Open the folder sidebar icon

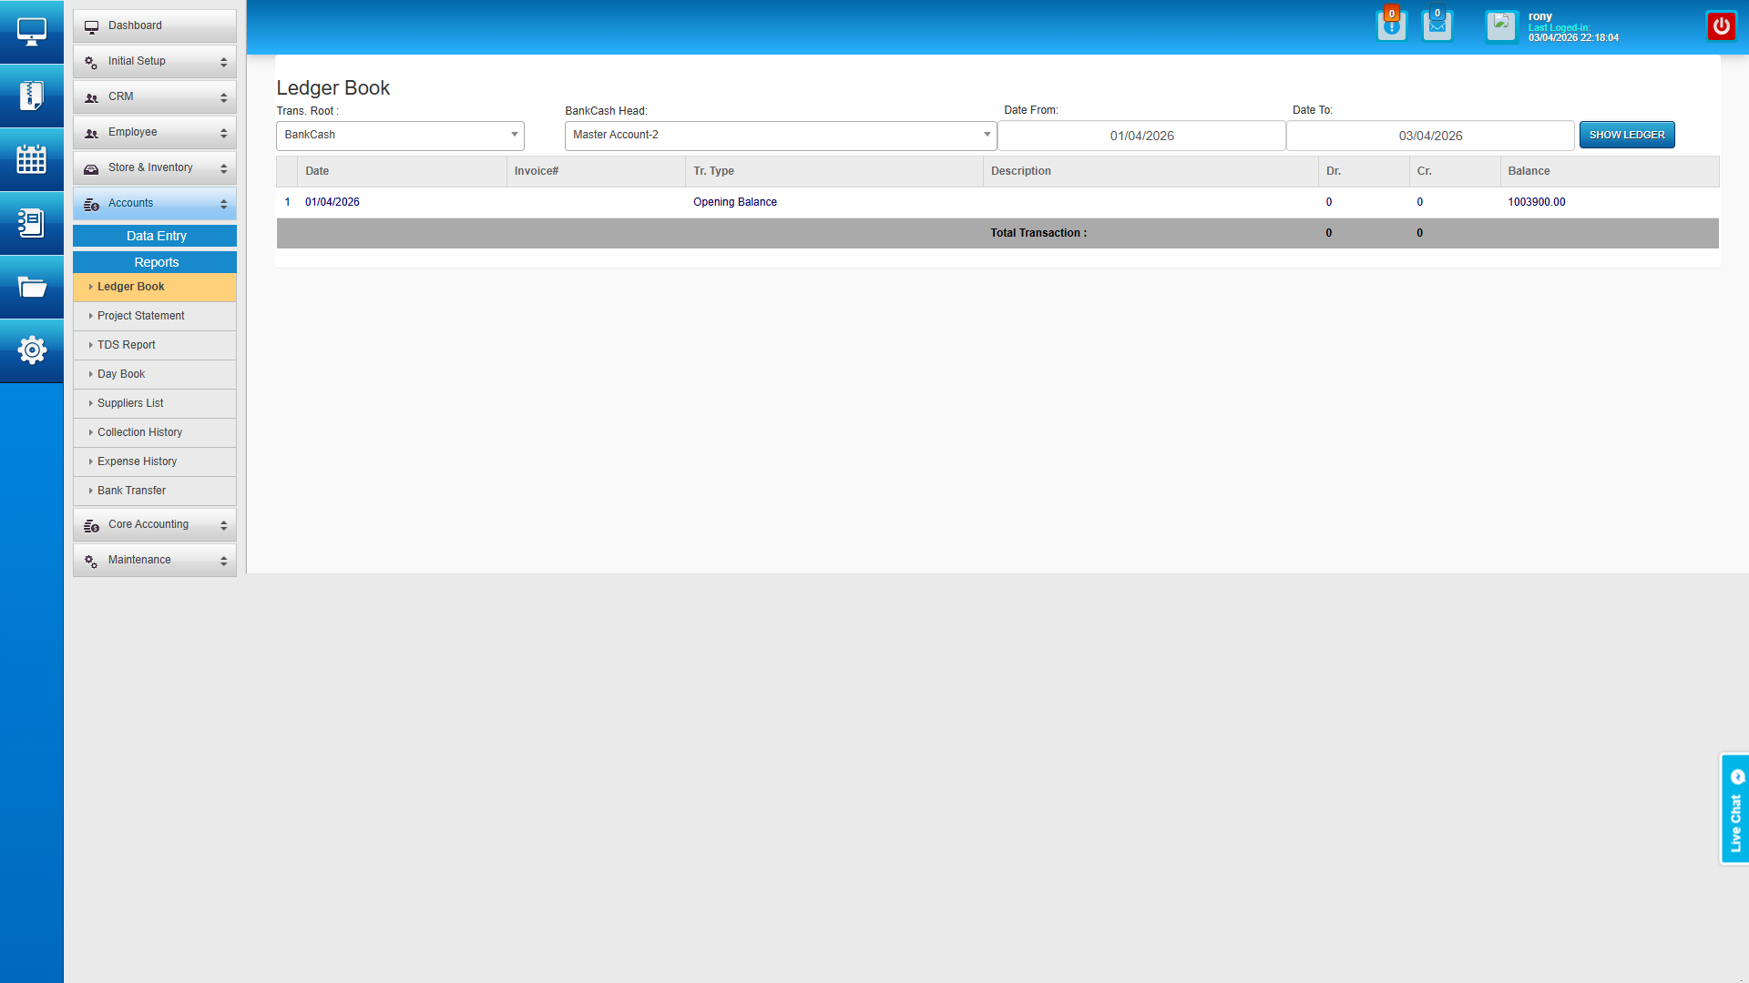pyautogui.click(x=31, y=288)
